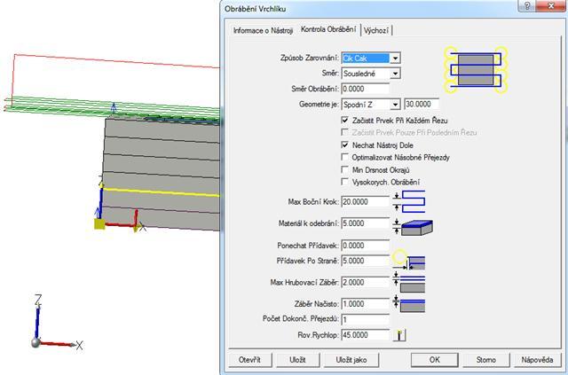The width and height of the screenshot is (568, 375).
Task: Uncheck Začistit Prvek Při Každém Řezu
Action: click(345, 120)
